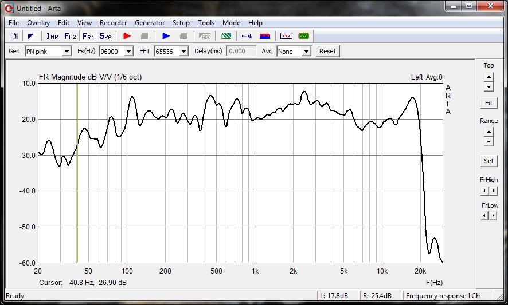Click the FR Magnitude dB V/V graph title
The height and width of the screenshot is (305, 508).
[90, 77]
